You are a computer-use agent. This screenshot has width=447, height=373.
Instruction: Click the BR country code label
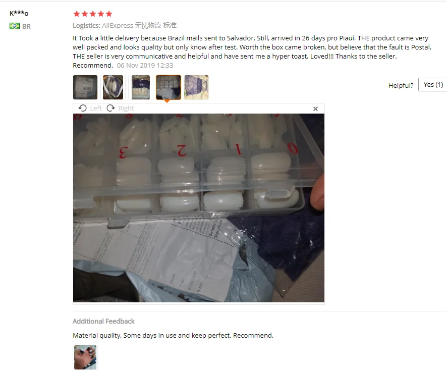coord(26,27)
